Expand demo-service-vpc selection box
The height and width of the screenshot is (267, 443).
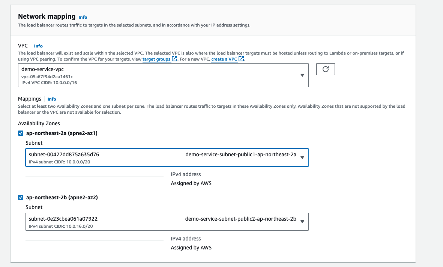[163, 75]
